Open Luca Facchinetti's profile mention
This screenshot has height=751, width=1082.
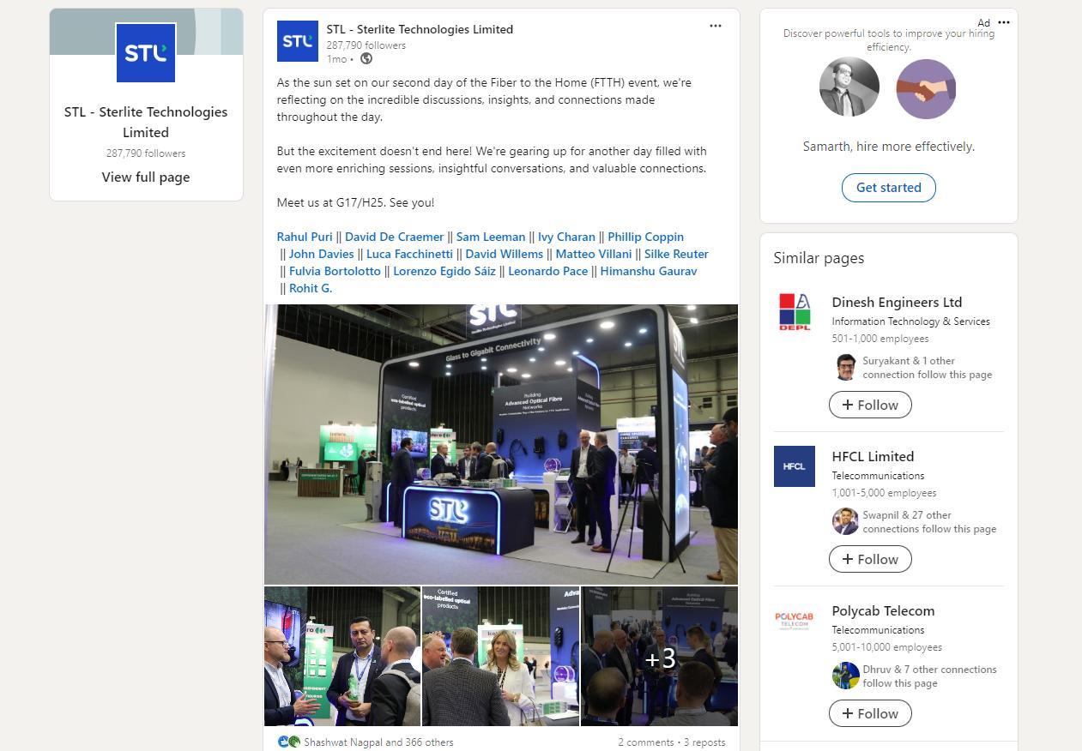(409, 254)
